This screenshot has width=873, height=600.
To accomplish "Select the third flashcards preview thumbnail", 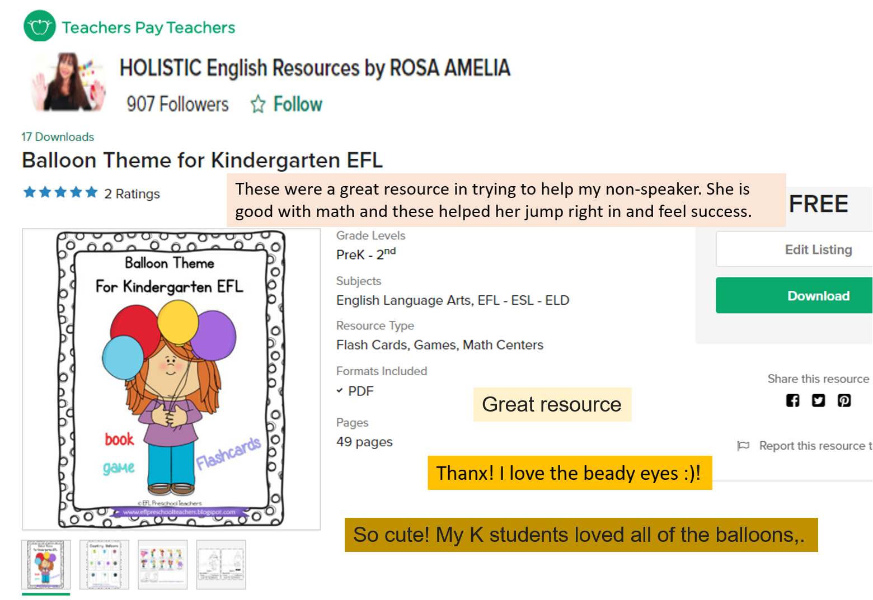I will 163,564.
